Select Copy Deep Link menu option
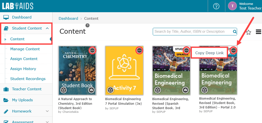 click(x=209, y=53)
